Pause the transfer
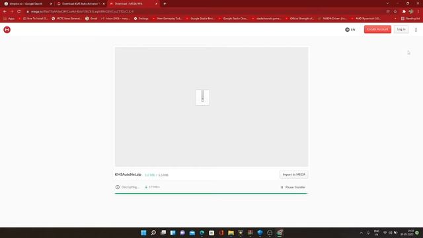Viewport: 423px width, 238px height. tap(293, 187)
